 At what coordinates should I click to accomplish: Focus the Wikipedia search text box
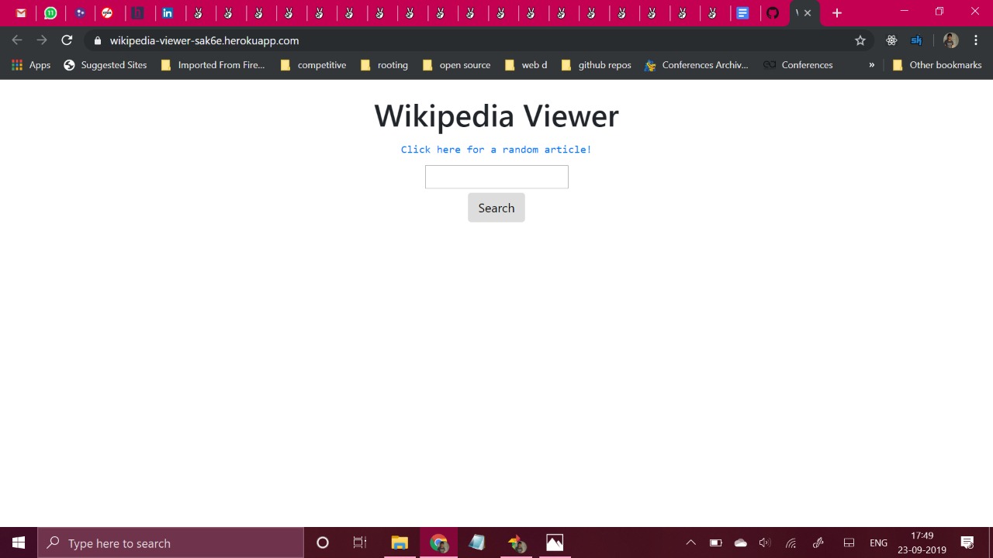pyautogui.click(x=496, y=177)
